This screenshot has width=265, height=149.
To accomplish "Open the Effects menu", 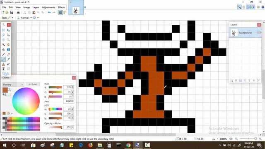I will [61, 7].
